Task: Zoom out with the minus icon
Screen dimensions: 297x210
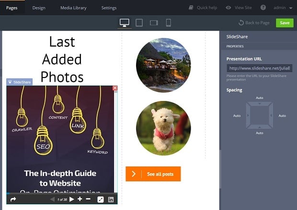Action: [88, 199]
